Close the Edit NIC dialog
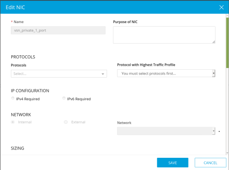The image size is (229, 170). (x=222, y=7)
